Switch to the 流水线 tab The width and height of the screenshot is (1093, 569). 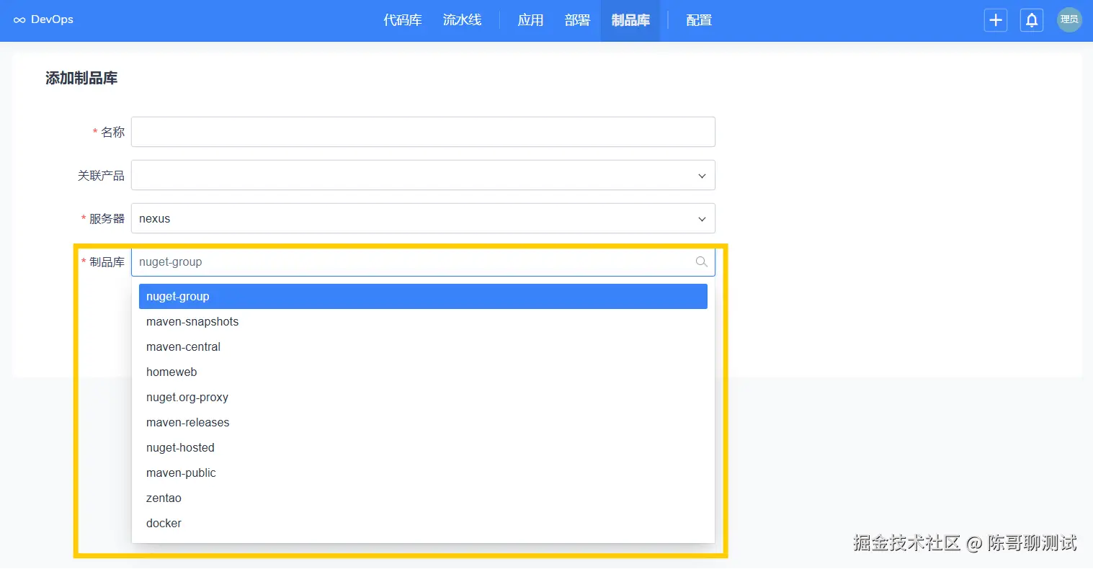coord(462,20)
